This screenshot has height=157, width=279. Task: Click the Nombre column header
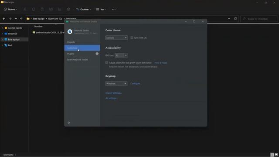pyautogui.click(x=38, y=26)
